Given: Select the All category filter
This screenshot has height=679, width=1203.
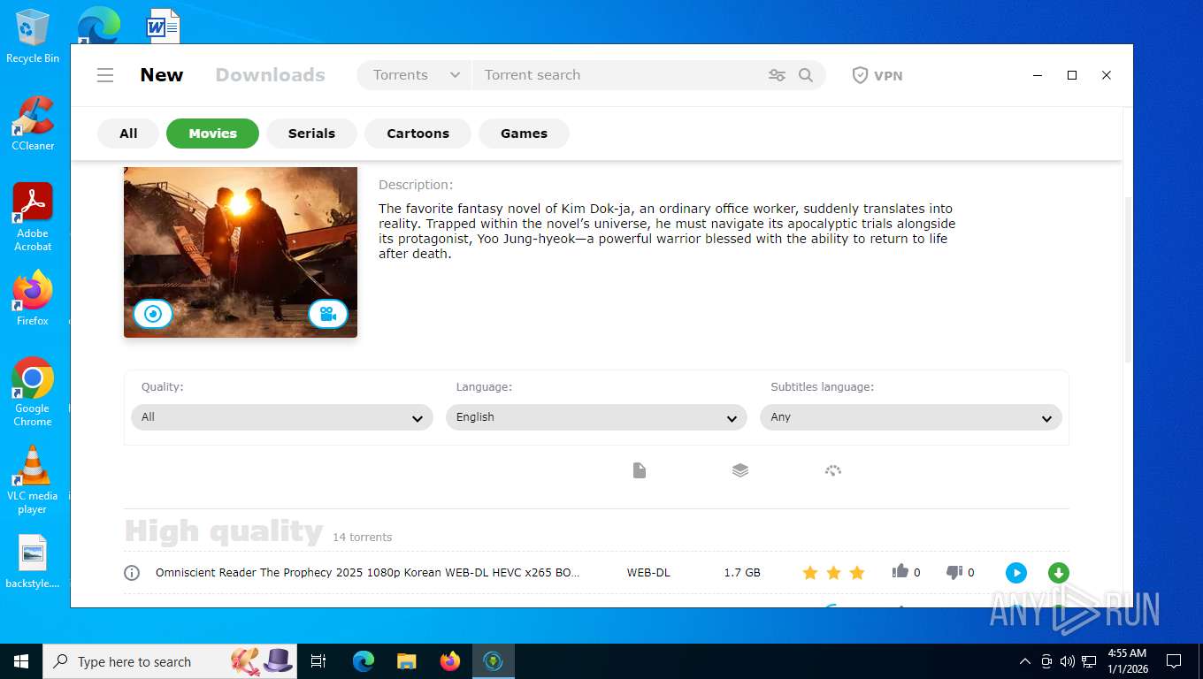Looking at the screenshot, I should point(128,134).
